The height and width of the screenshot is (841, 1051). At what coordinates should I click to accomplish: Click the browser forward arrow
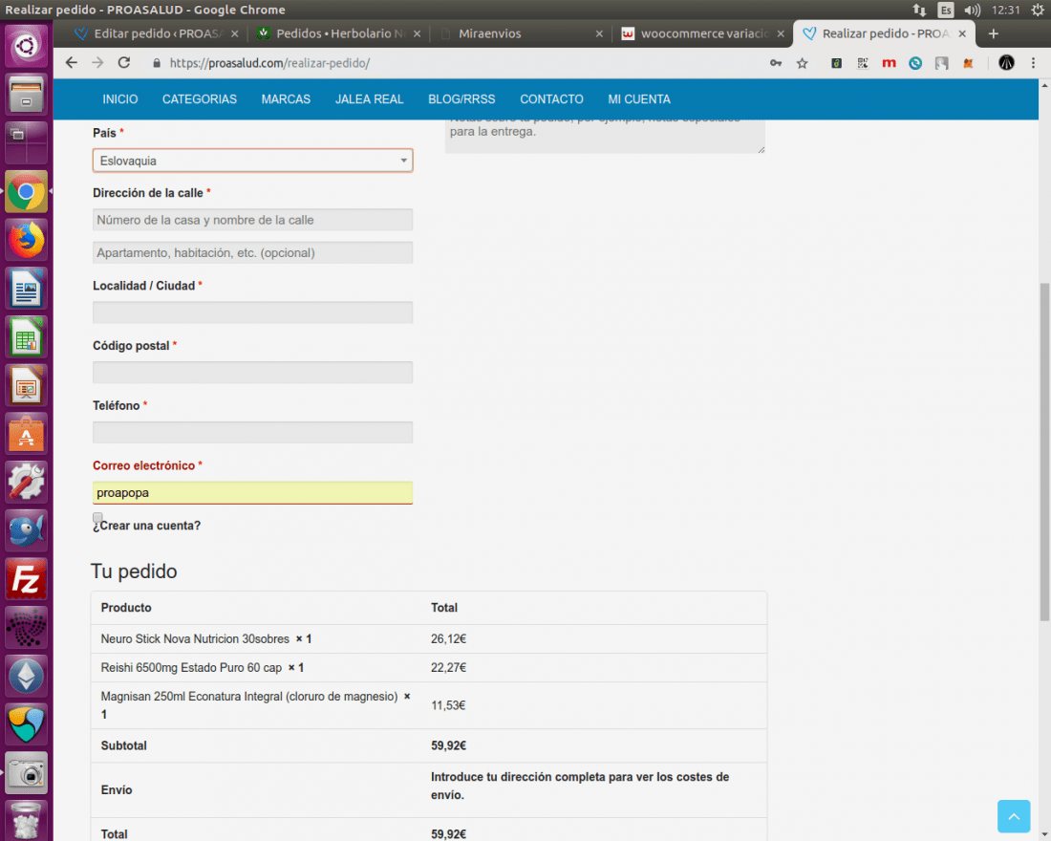pyautogui.click(x=97, y=63)
